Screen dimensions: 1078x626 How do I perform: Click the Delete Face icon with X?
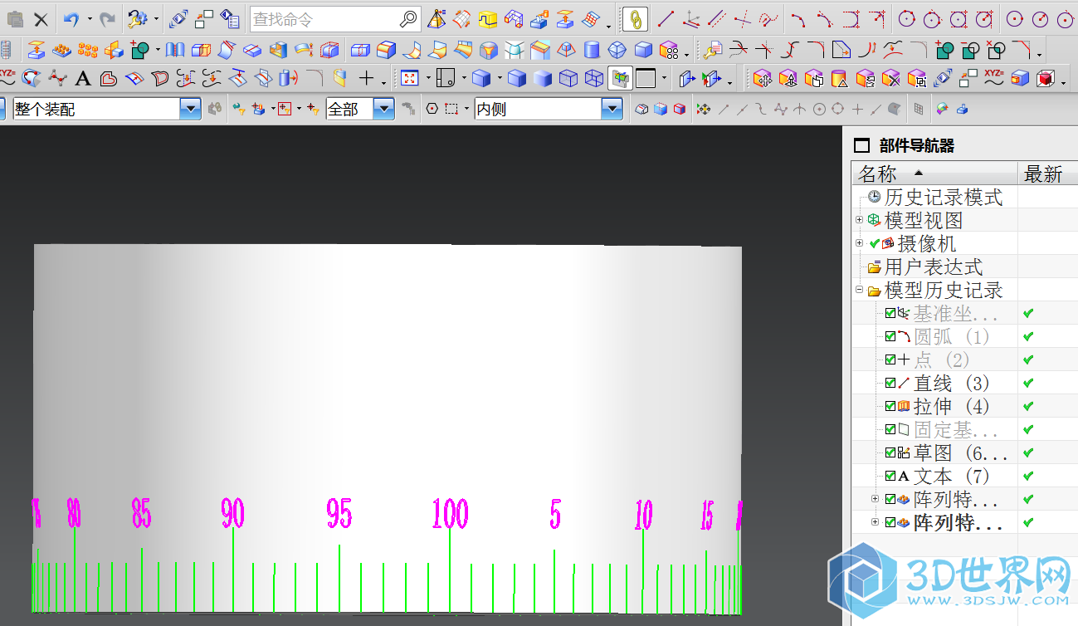pos(890,79)
